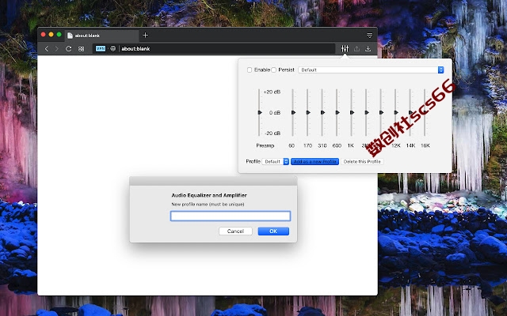
Task: Open the speed dial grid icon
Action: tap(81, 49)
